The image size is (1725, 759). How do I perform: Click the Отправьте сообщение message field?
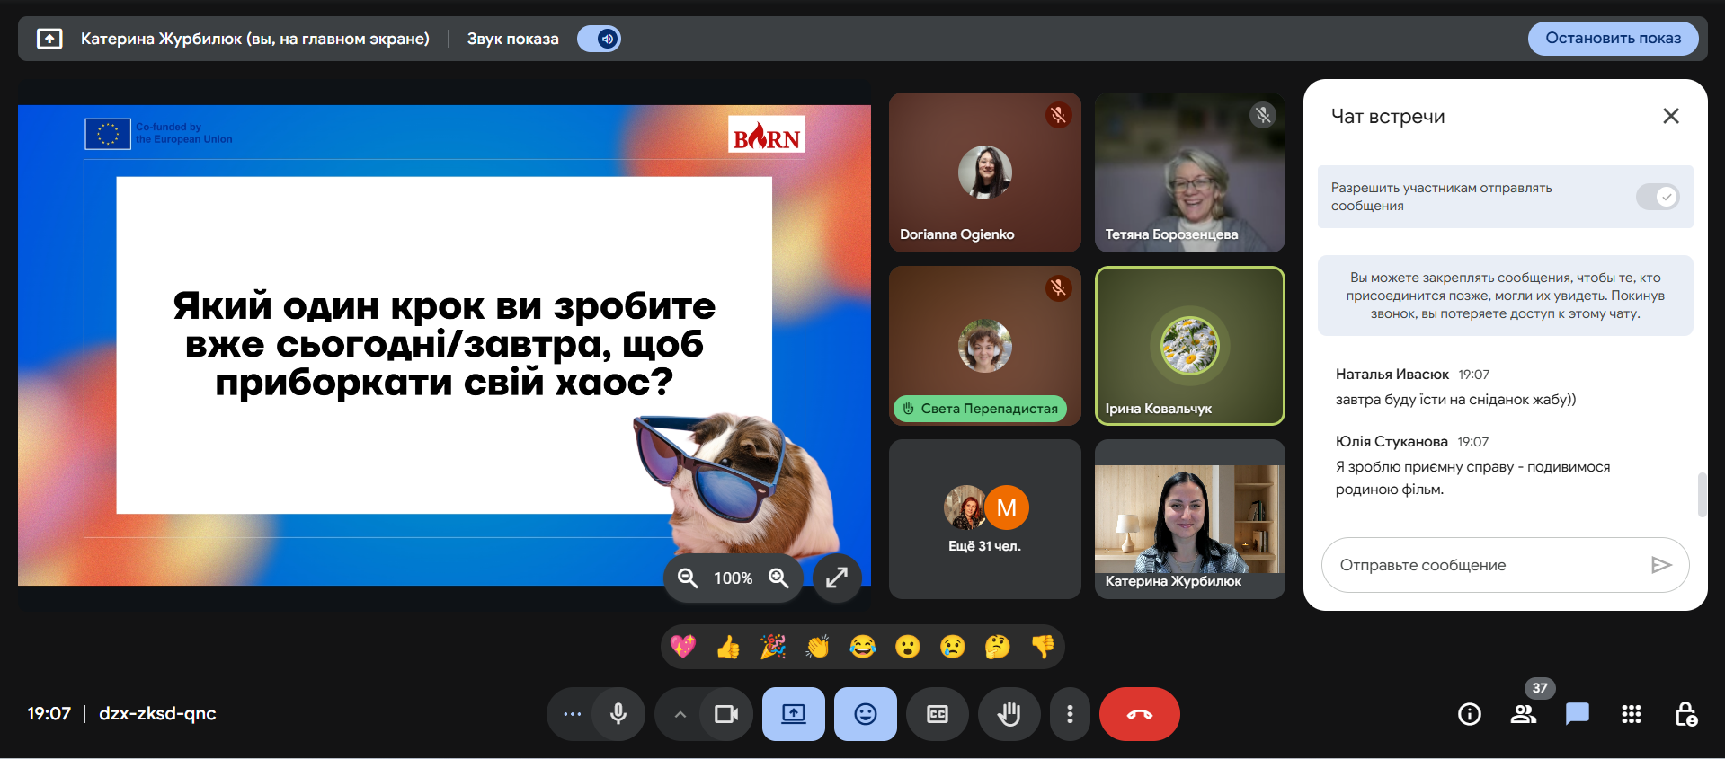1483,565
